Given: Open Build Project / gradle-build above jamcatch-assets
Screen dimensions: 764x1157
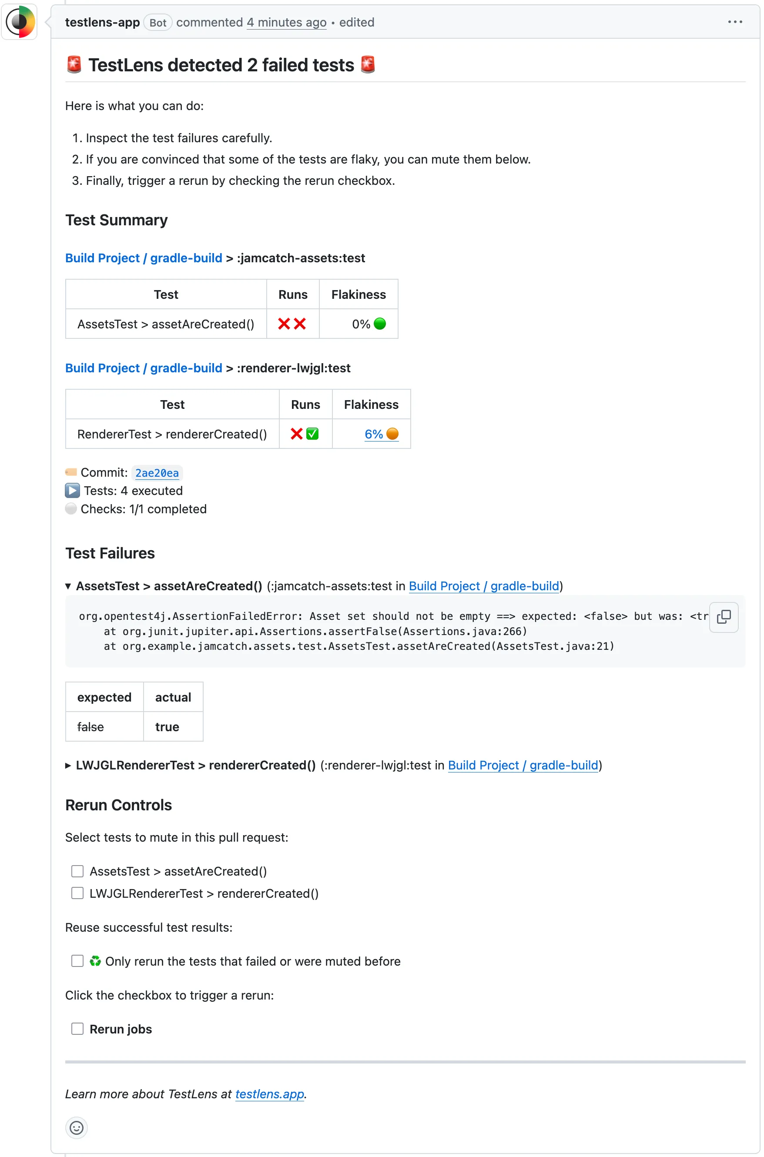Looking at the screenshot, I should tap(144, 257).
